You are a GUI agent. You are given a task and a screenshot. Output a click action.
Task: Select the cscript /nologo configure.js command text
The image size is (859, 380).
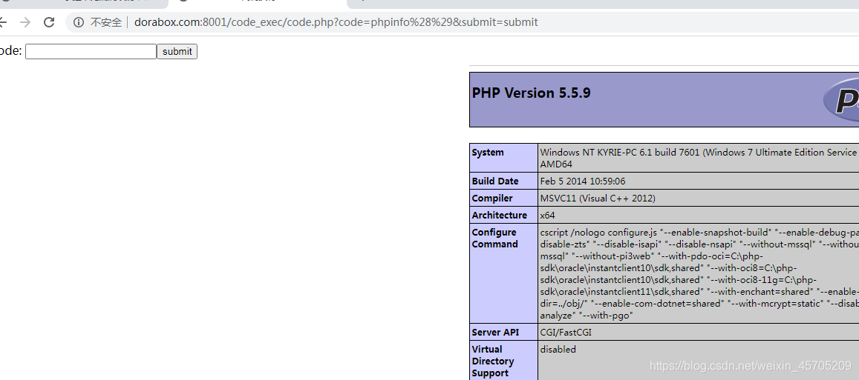pos(699,273)
